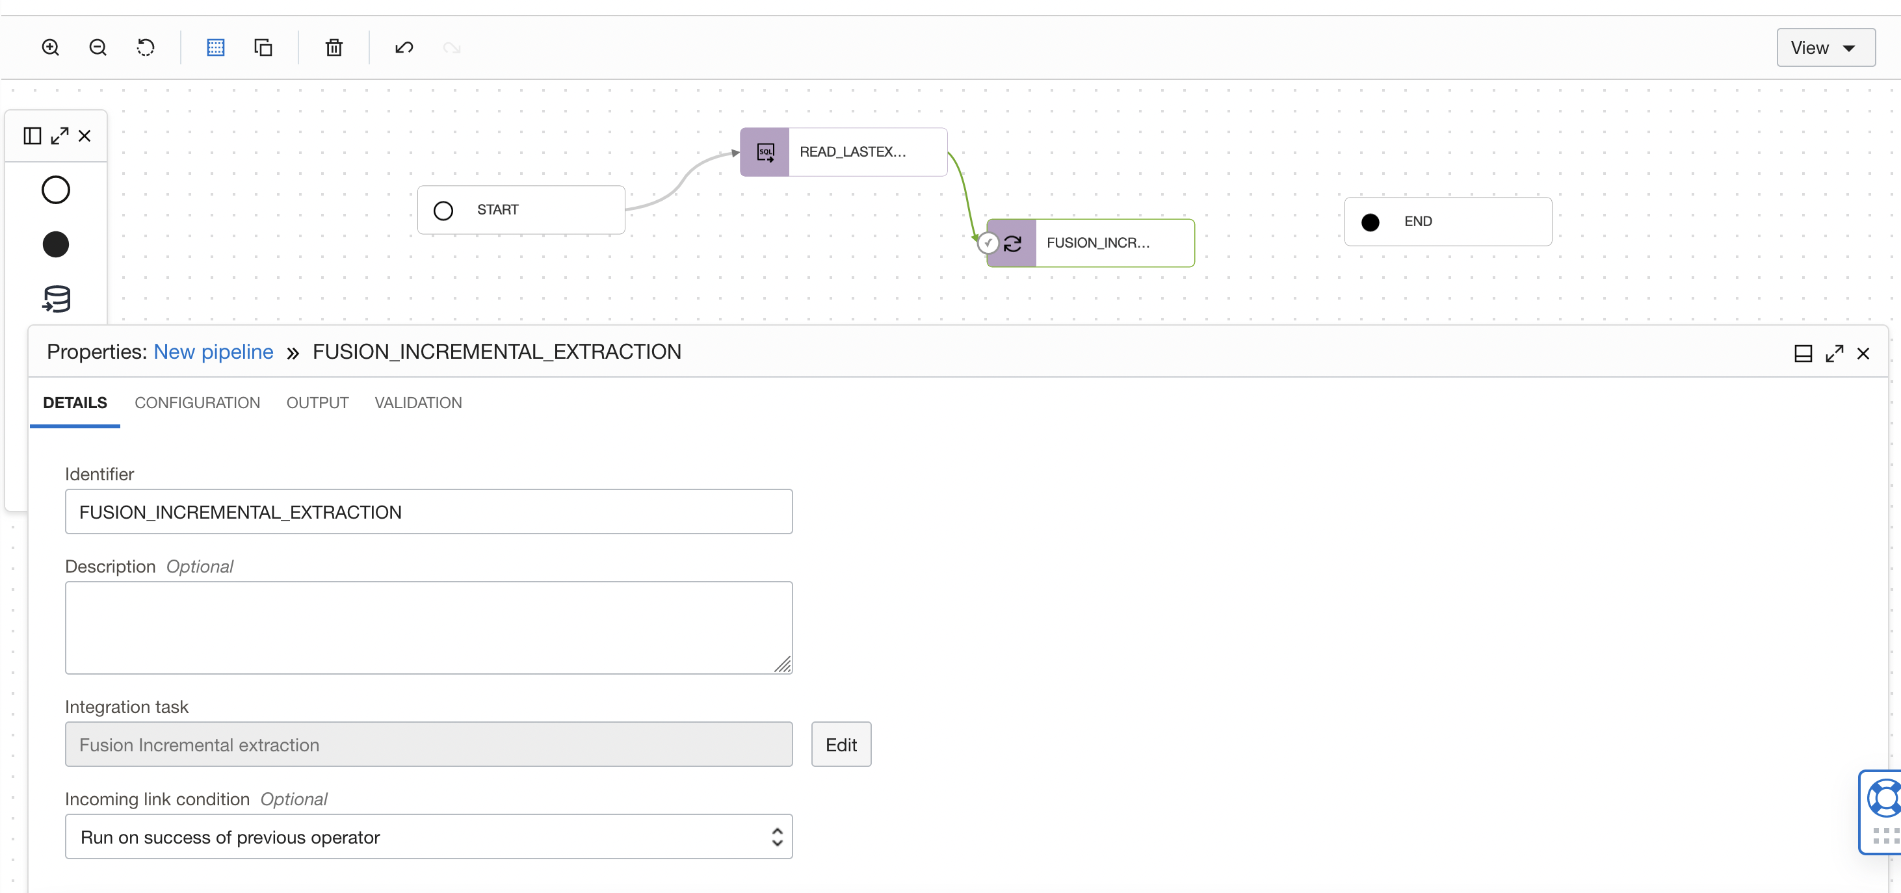Toggle the canvas grid display
1901x893 pixels.
pyautogui.click(x=215, y=47)
